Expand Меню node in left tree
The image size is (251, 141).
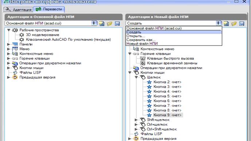click(x=9, y=49)
